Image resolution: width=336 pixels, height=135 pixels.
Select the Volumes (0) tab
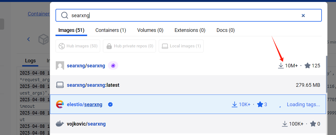150,30
